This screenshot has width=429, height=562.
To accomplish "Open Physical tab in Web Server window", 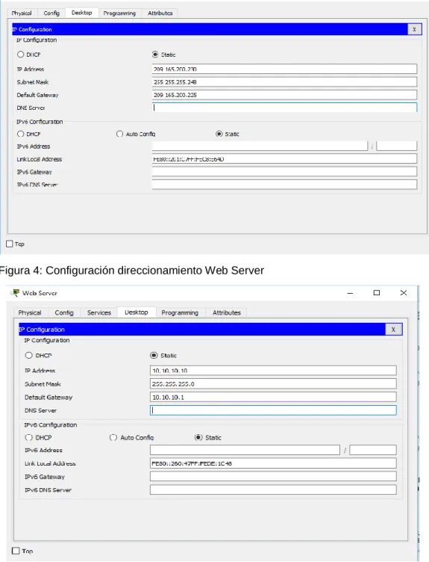I will tap(30, 312).
